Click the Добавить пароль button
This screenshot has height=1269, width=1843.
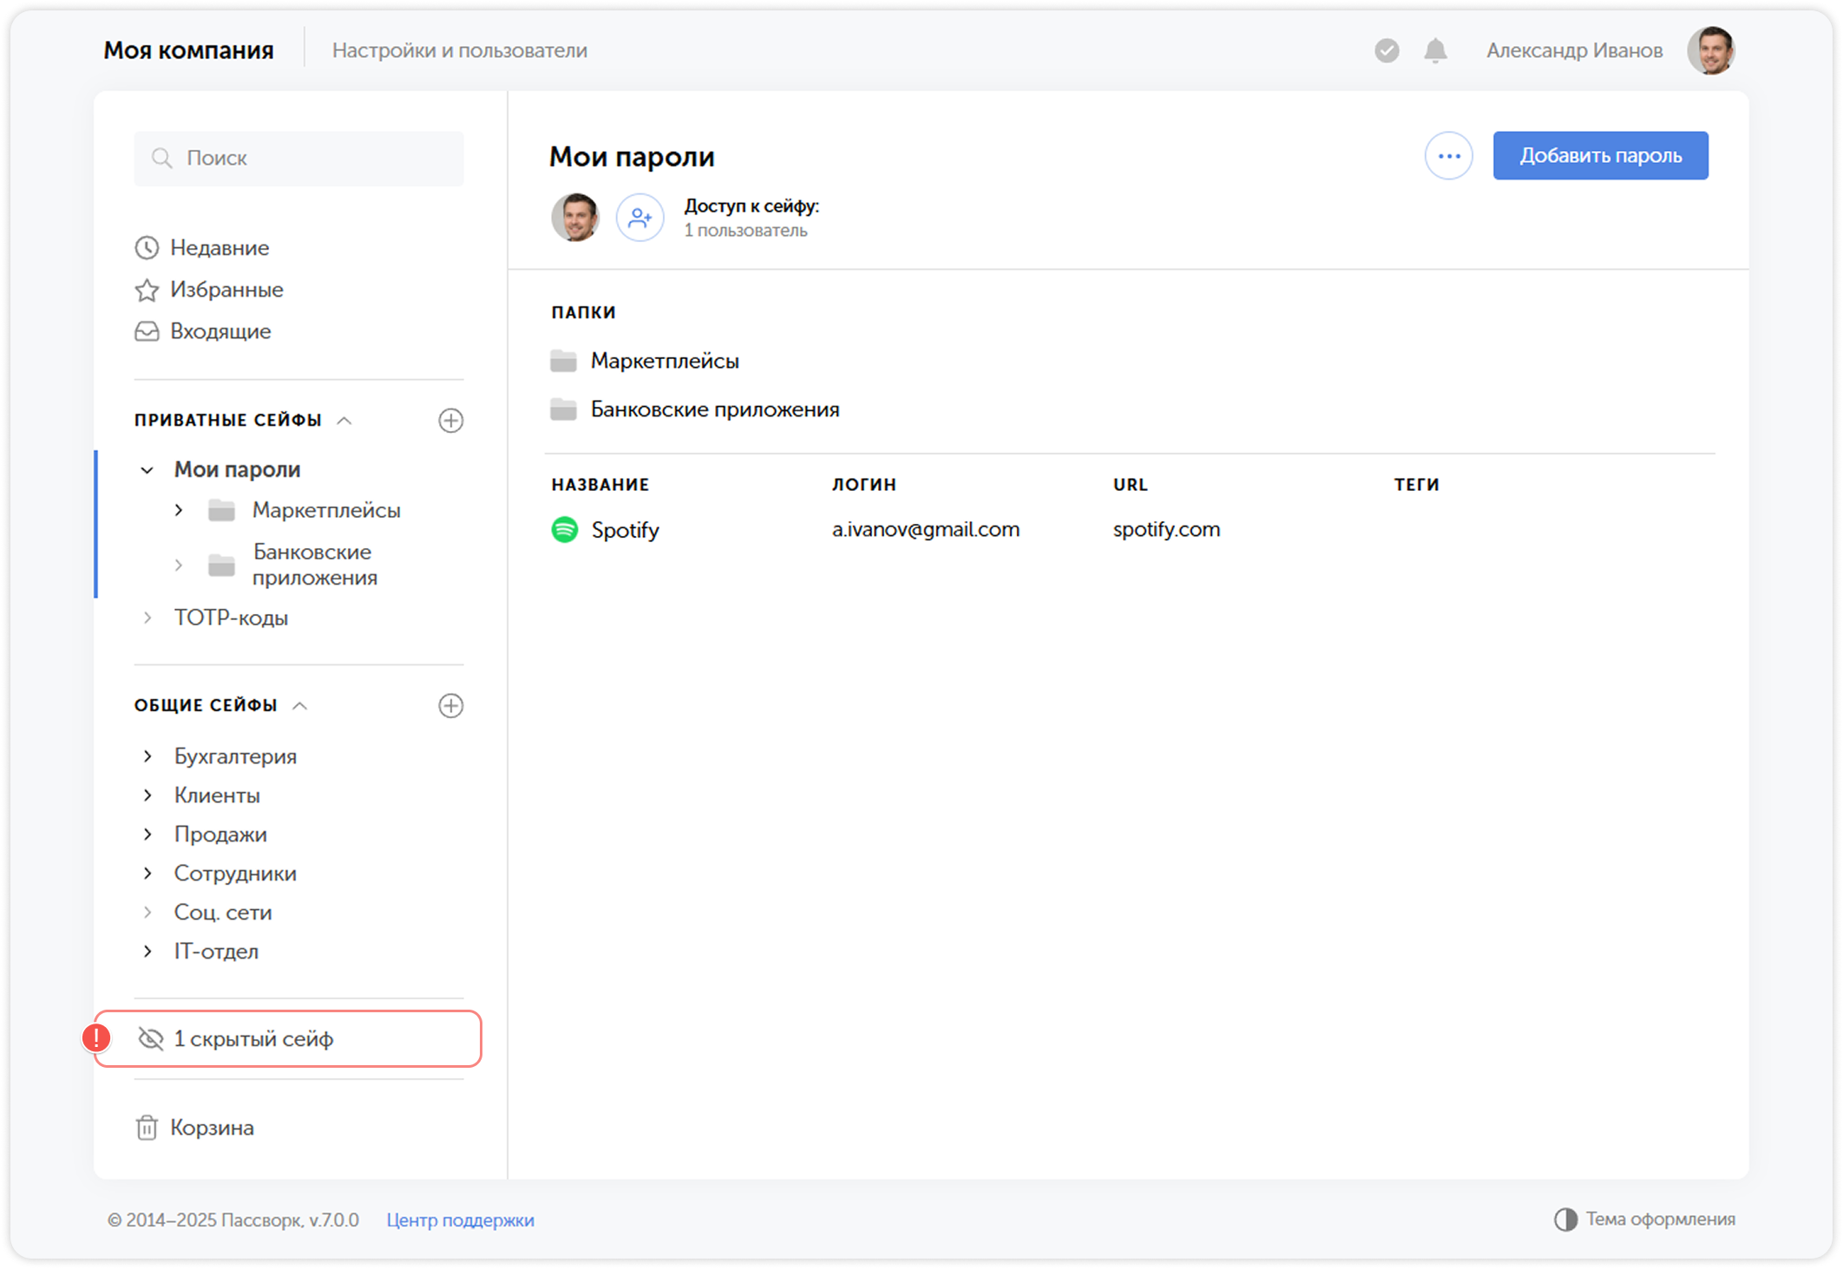coord(1600,156)
